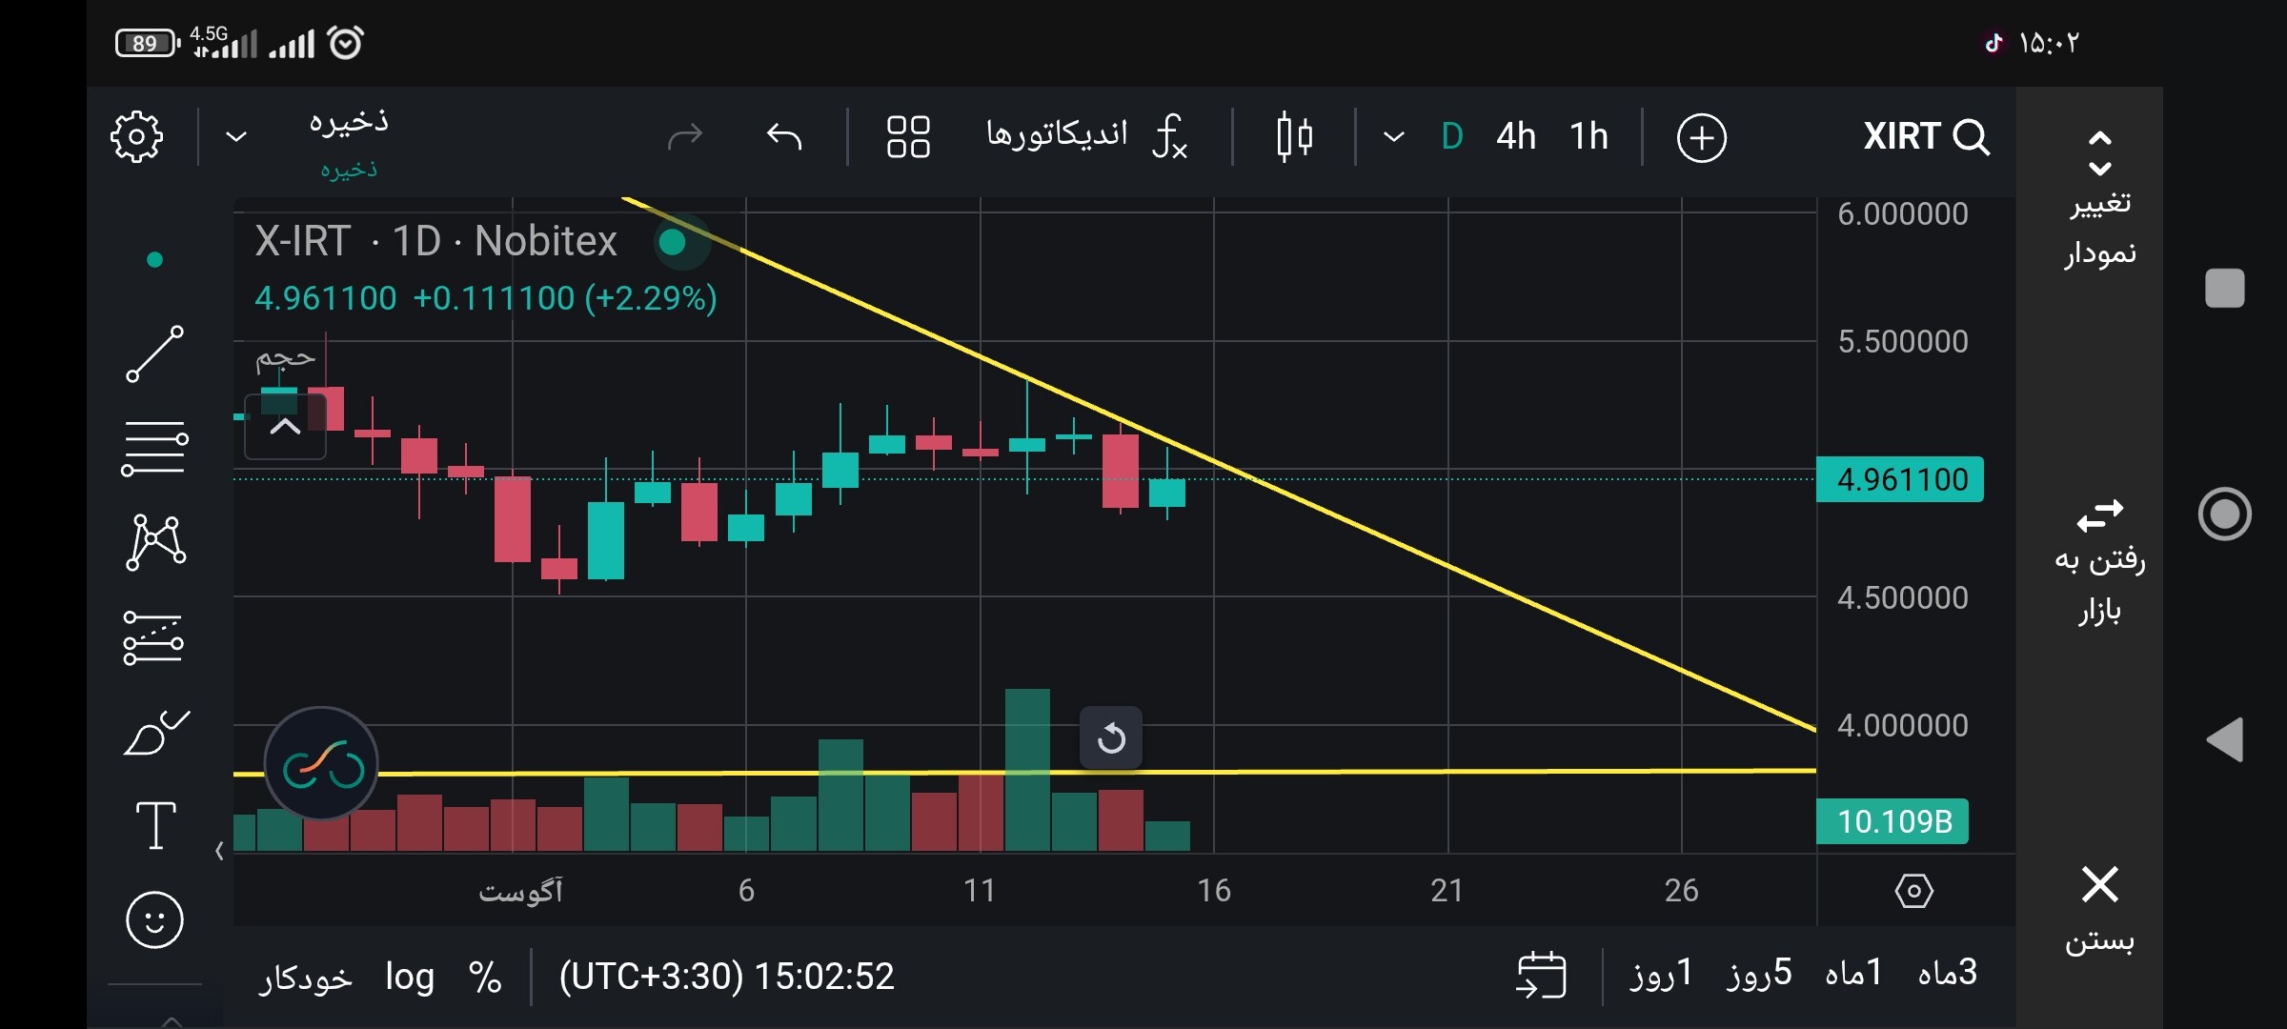Open the اندیکاتورها indicators menu
This screenshot has height=1029, width=2287.
point(1056,134)
